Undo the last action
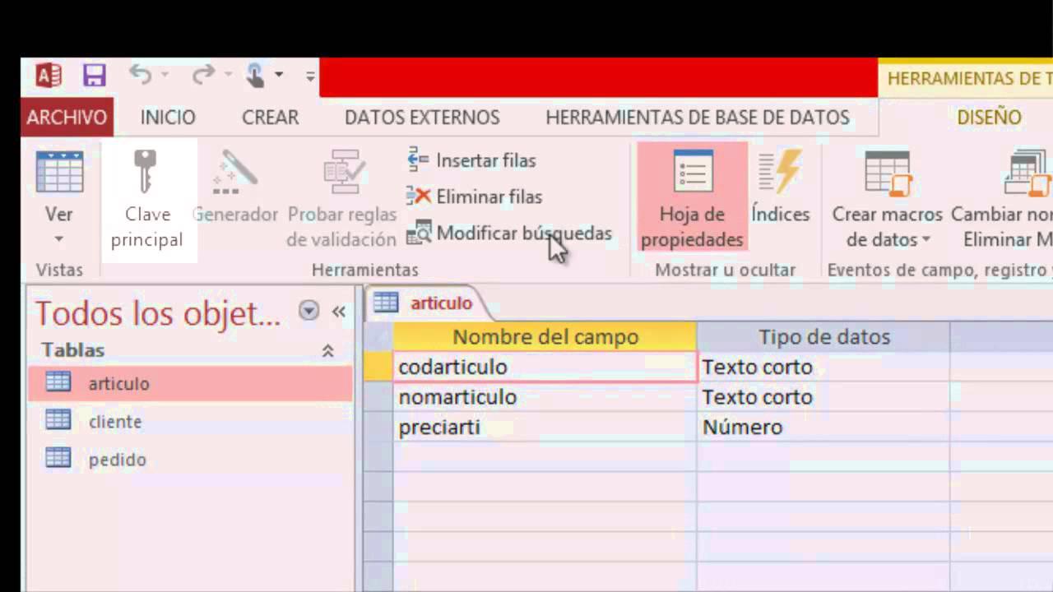Viewport: 1053px width, 592px height. click(x=141, y=75)
